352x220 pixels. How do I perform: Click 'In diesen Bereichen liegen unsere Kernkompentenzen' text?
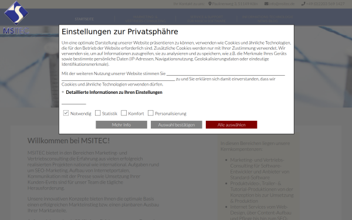tap(255, 146)
